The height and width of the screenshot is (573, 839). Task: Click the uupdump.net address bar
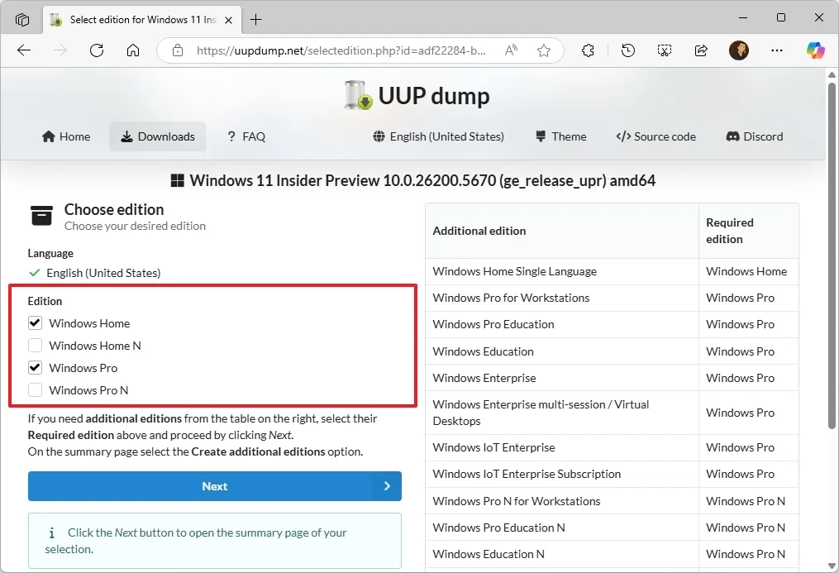coord(341,50)
